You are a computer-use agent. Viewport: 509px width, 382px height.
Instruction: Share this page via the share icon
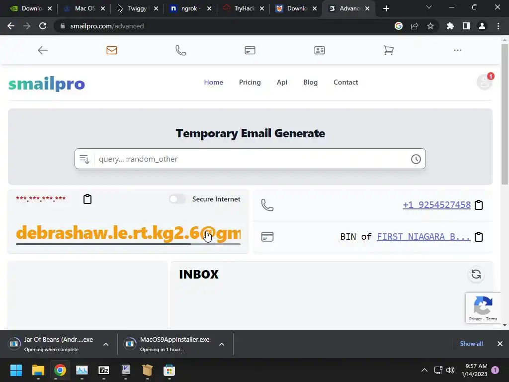[415, 26]
